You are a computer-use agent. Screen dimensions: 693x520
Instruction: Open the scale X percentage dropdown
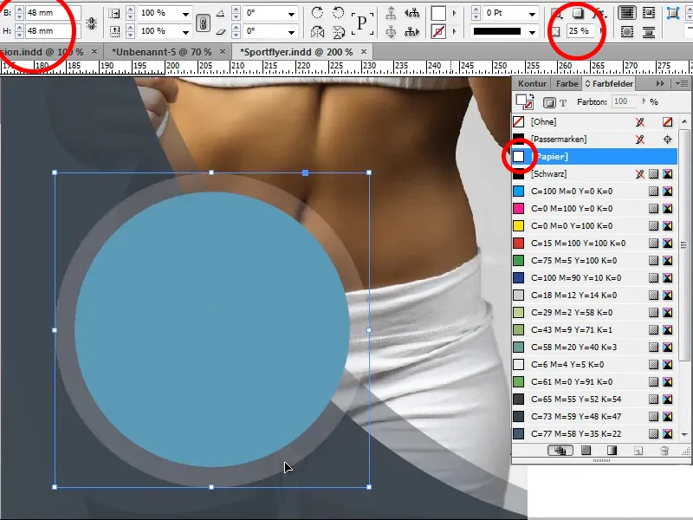pos(185,14)
